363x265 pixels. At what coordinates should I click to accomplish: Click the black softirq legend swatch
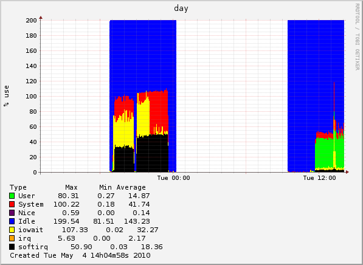12,247
